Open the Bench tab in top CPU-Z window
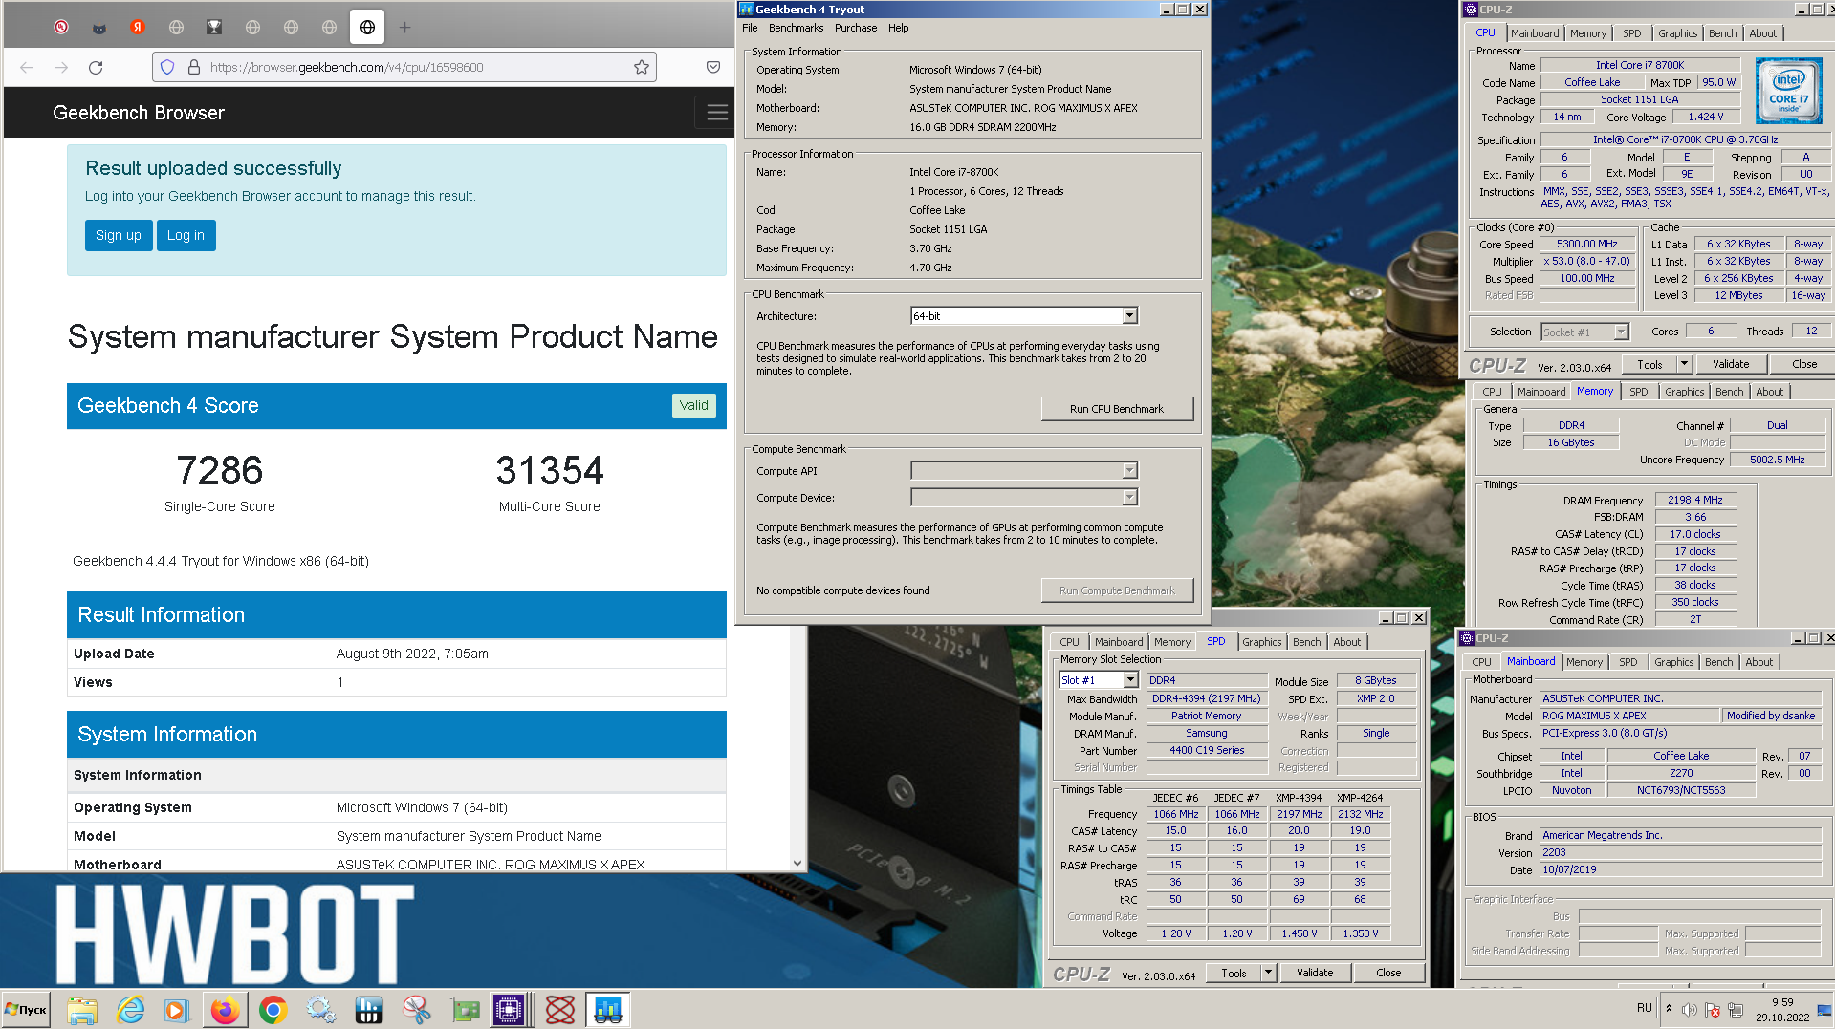 tap(1722, 33)
